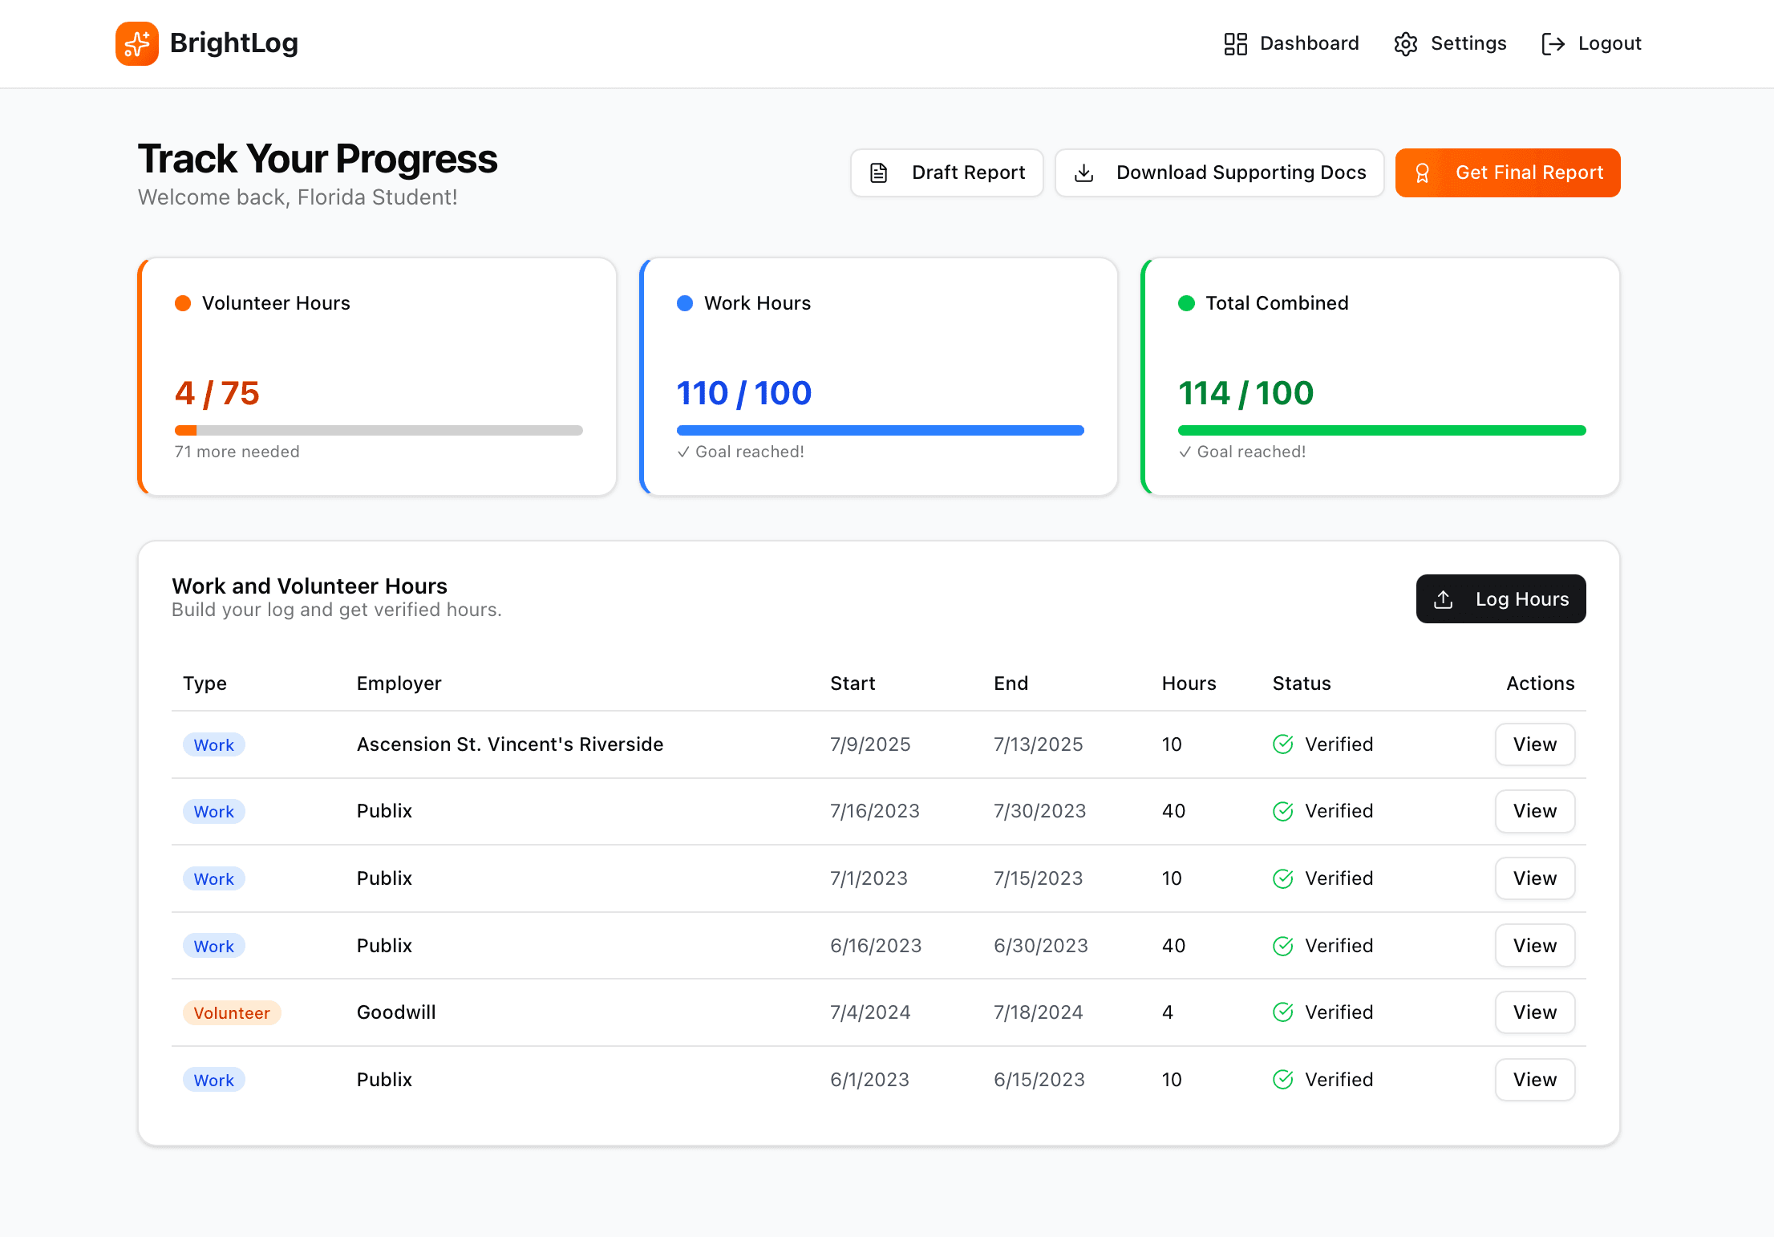Click the Settings gear icon
The image size is (1774, 1237).
coord(1405,43)
